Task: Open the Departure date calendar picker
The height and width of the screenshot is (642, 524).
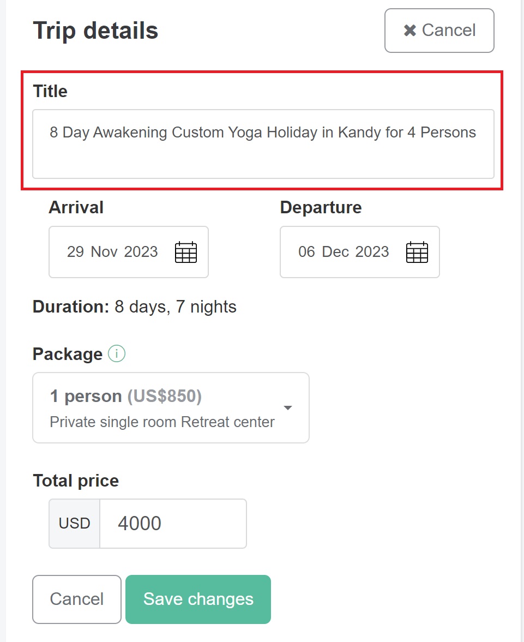Action: tap(417, 251)
